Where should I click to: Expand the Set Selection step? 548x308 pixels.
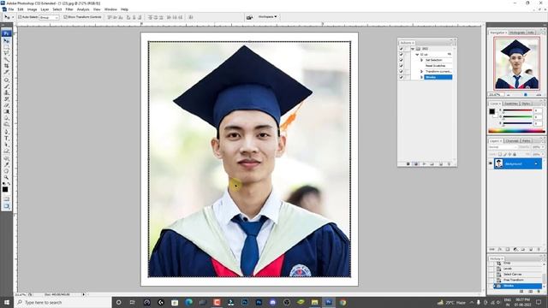tap(421, 60)
